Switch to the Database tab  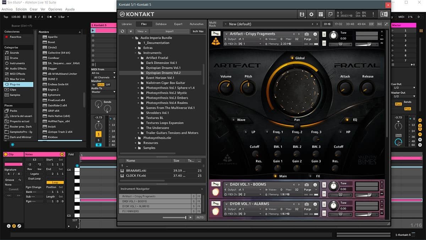pos(161,24)
